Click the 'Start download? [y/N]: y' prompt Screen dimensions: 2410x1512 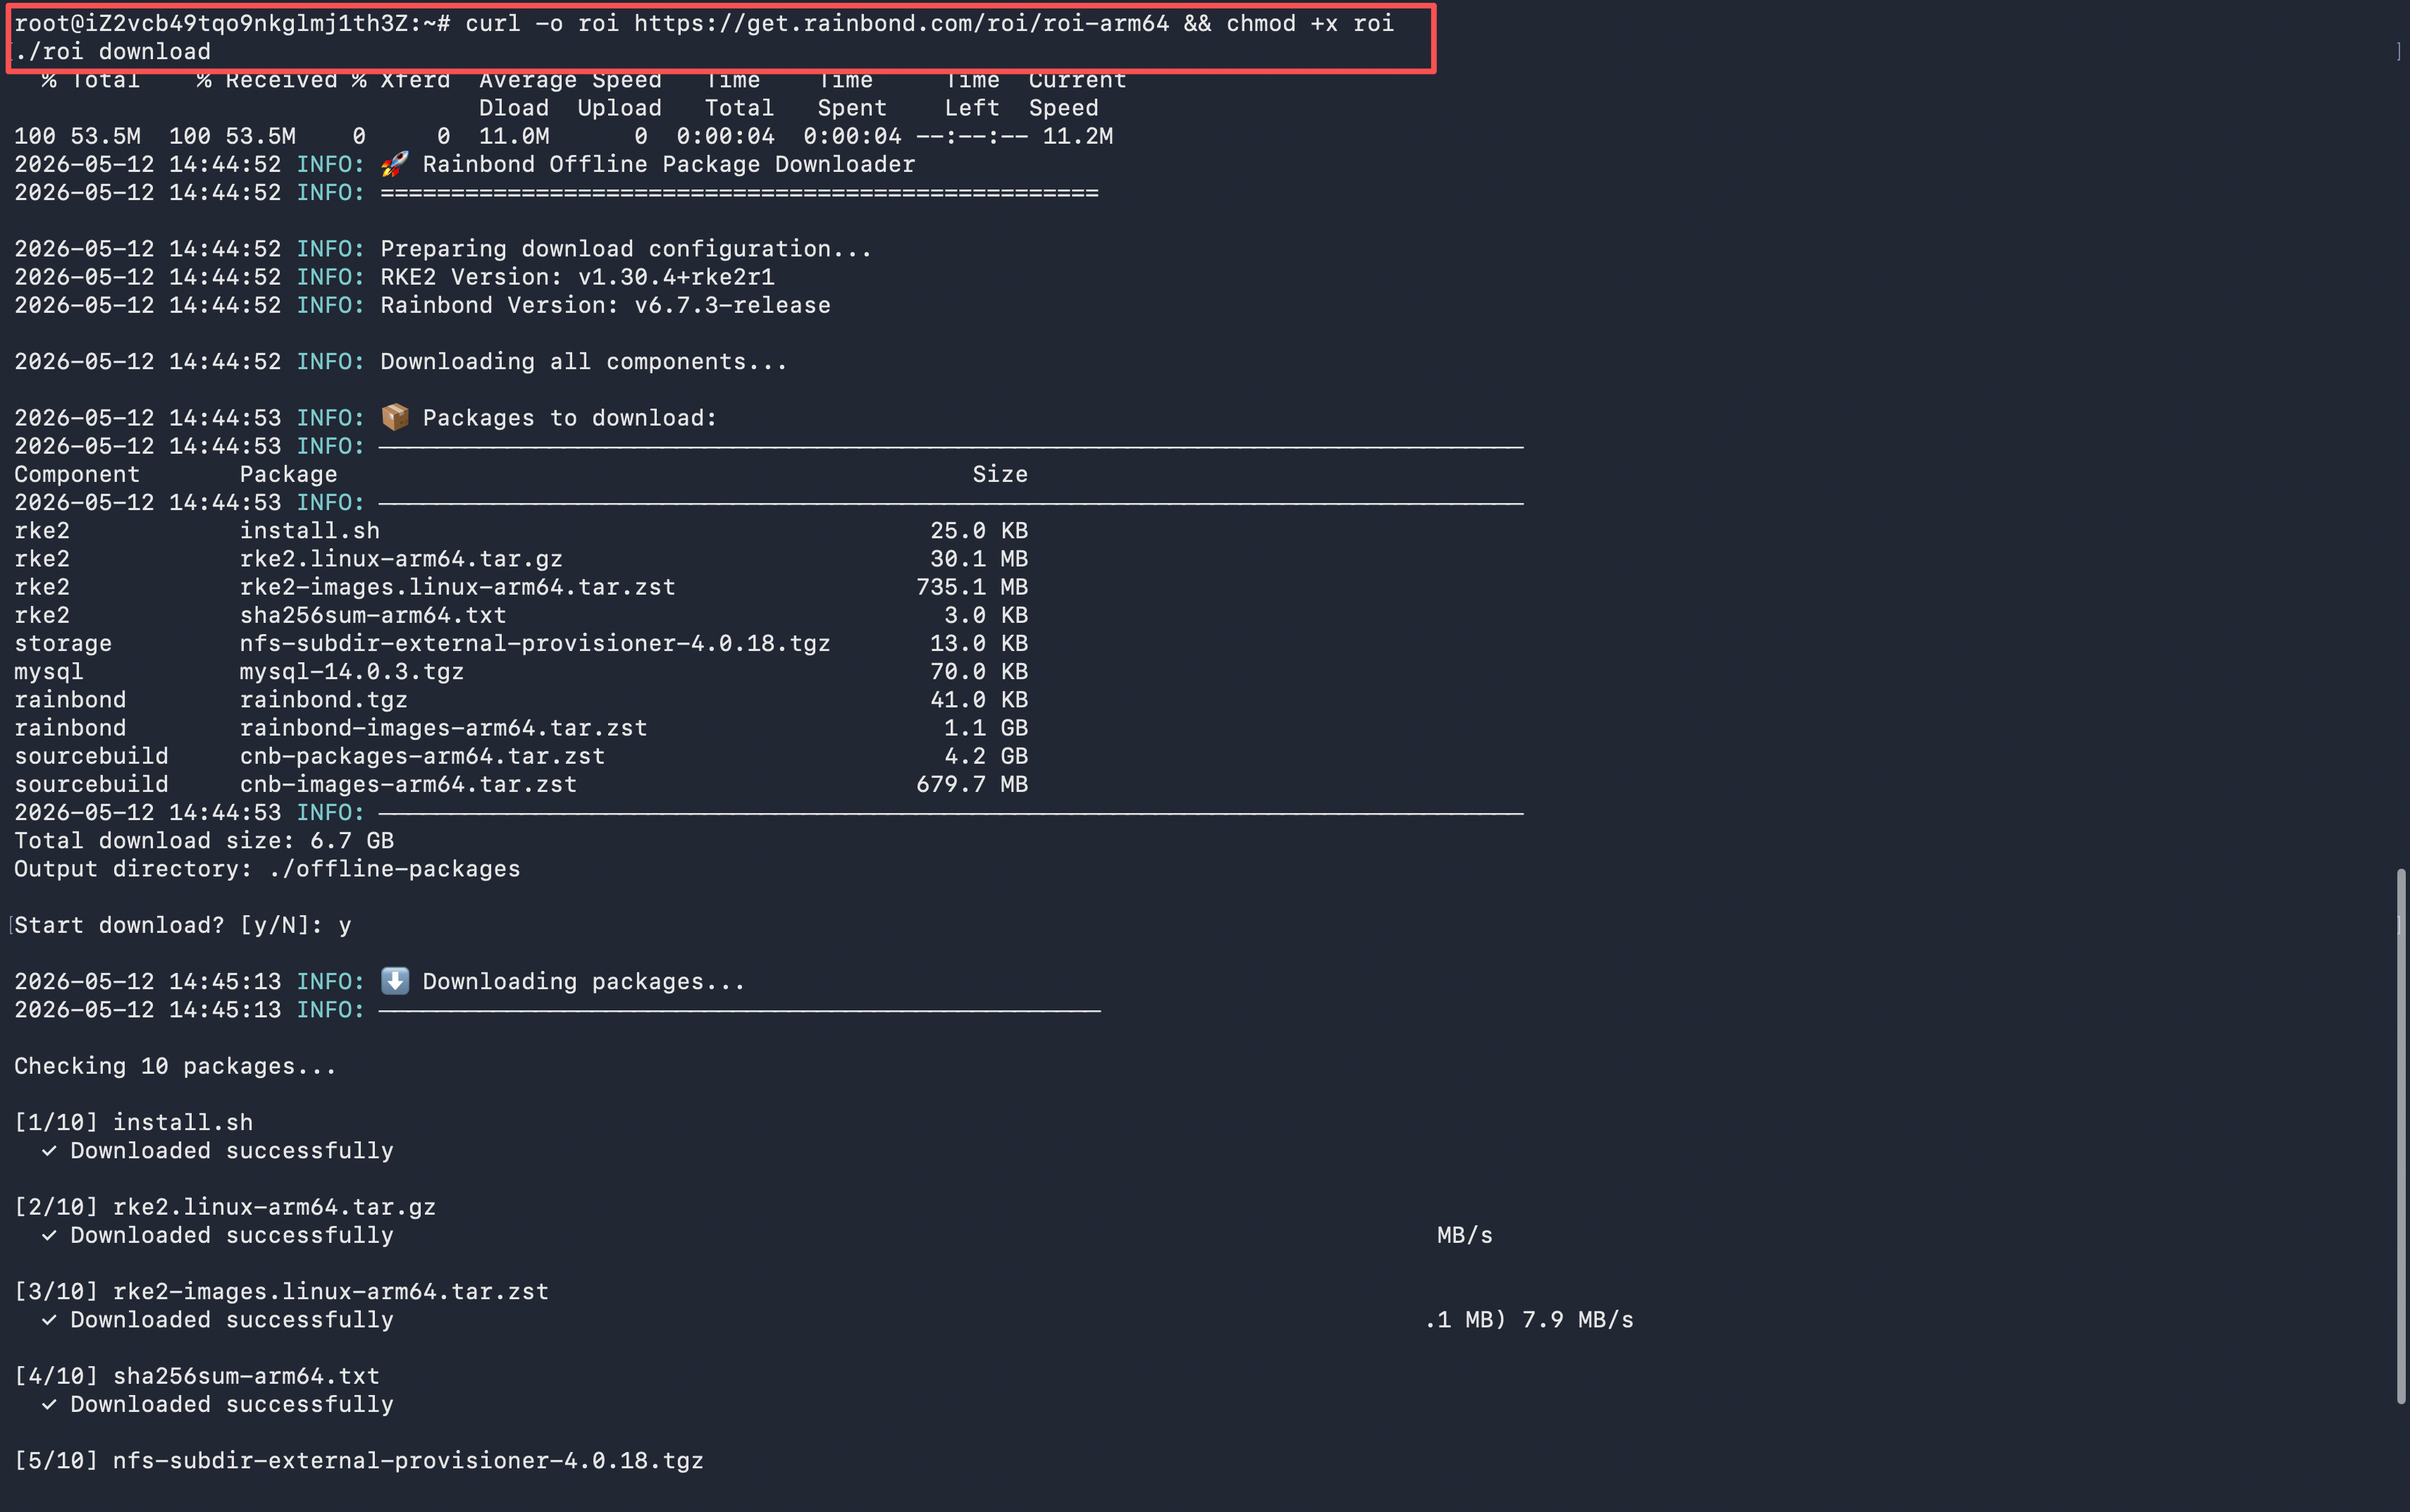tap(183, 925)
